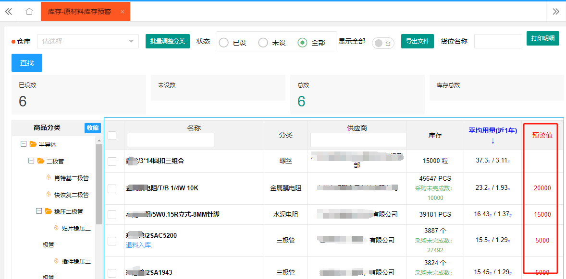Switch to the 库存-原材料库存预警 tab
The image size is (566, 279).
pyautogui.click(x=79, y=12)
